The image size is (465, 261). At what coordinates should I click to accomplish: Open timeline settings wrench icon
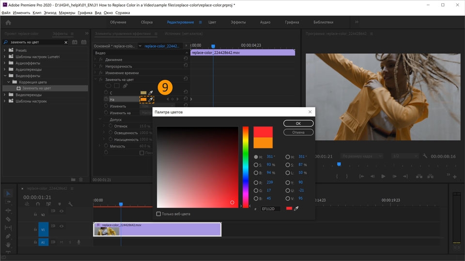(71, 204)
